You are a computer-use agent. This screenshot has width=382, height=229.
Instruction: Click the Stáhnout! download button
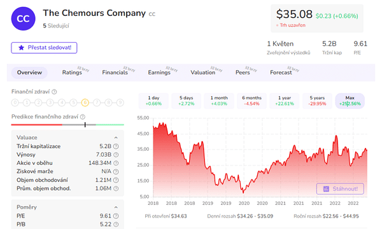pyautogui.click(x=340, y=189)
